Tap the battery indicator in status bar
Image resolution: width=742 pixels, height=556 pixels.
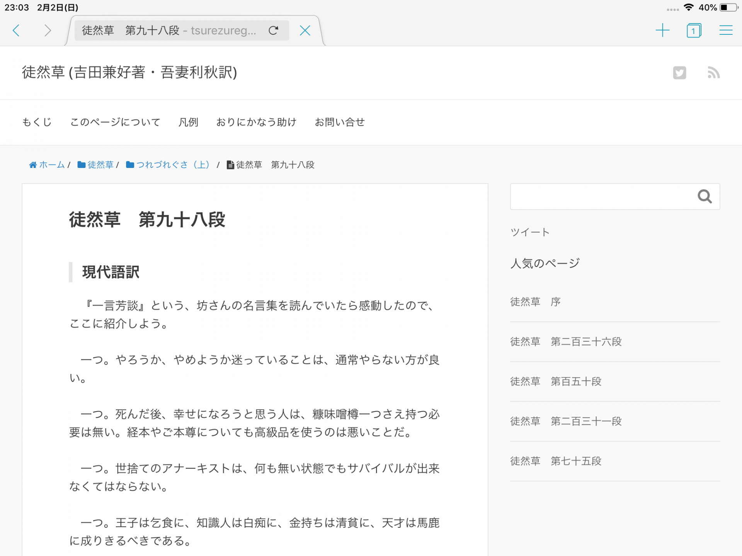click(728, 7)
